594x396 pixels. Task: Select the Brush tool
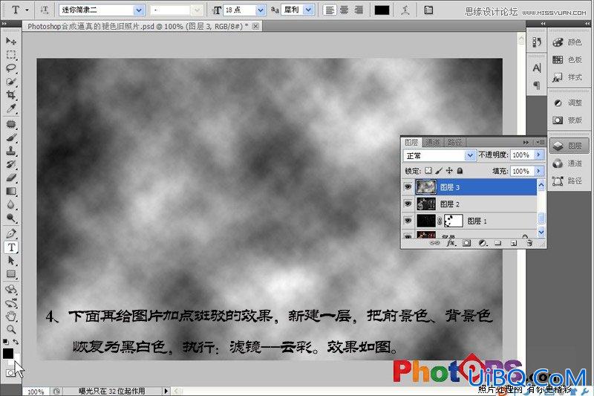pyautogui.click(x=11, y=137)
